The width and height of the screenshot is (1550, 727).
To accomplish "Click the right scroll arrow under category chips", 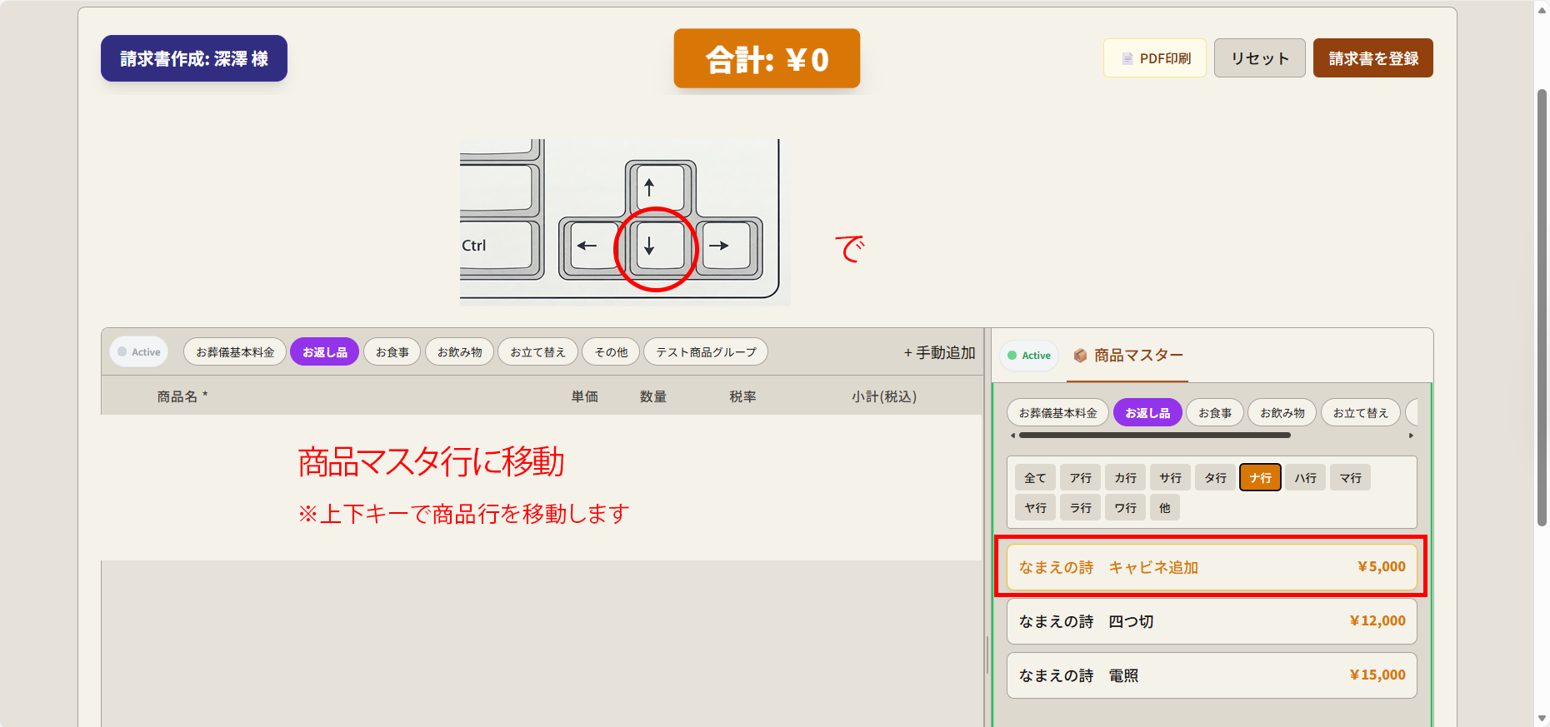I will [x=1411, y=436].
